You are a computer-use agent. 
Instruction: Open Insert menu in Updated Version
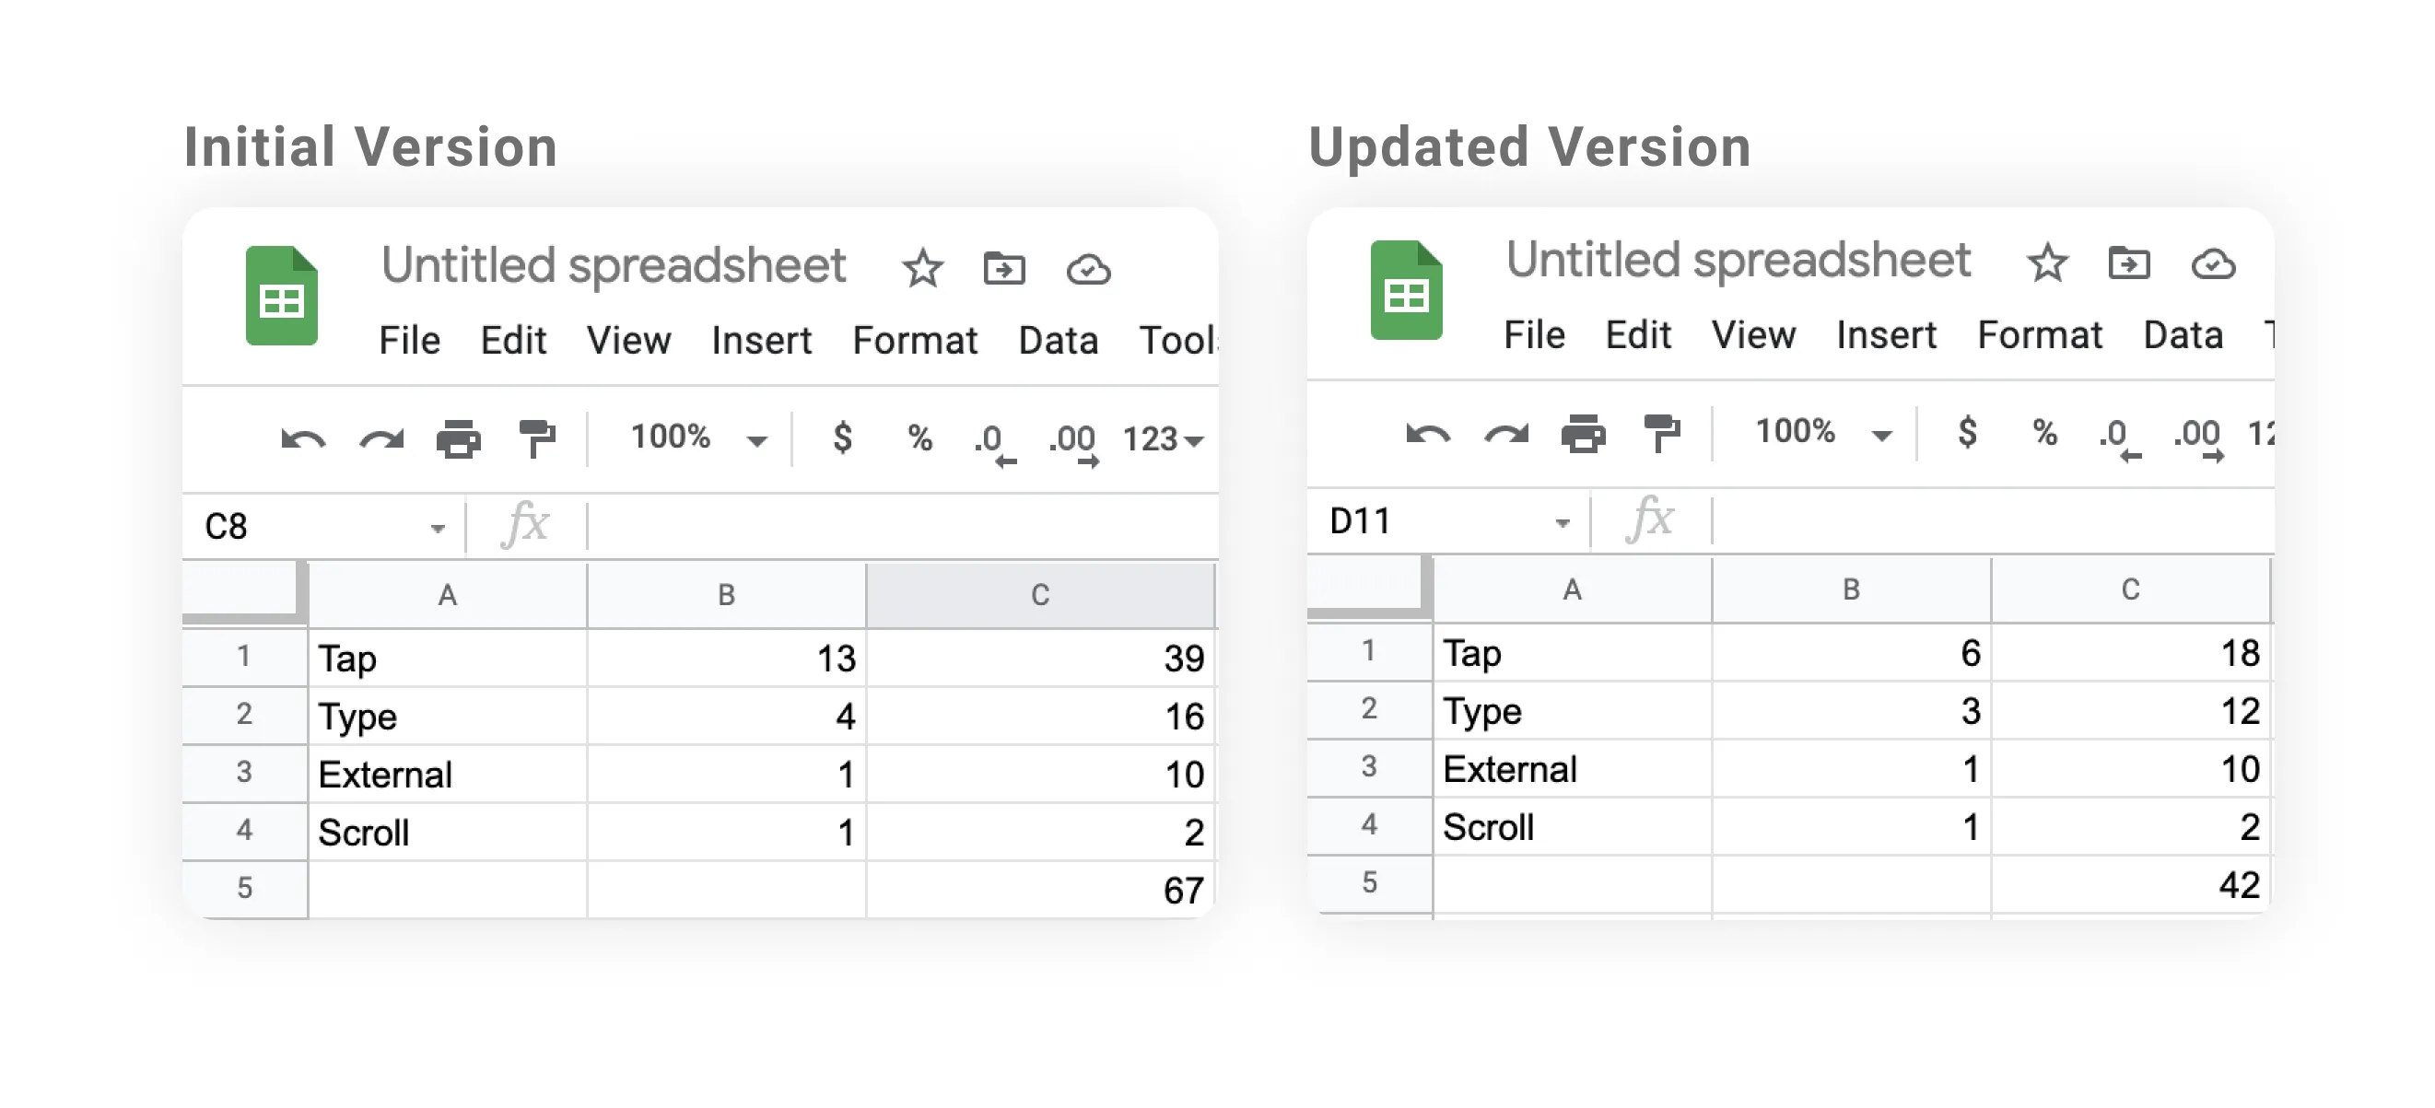coord(1886,335)
